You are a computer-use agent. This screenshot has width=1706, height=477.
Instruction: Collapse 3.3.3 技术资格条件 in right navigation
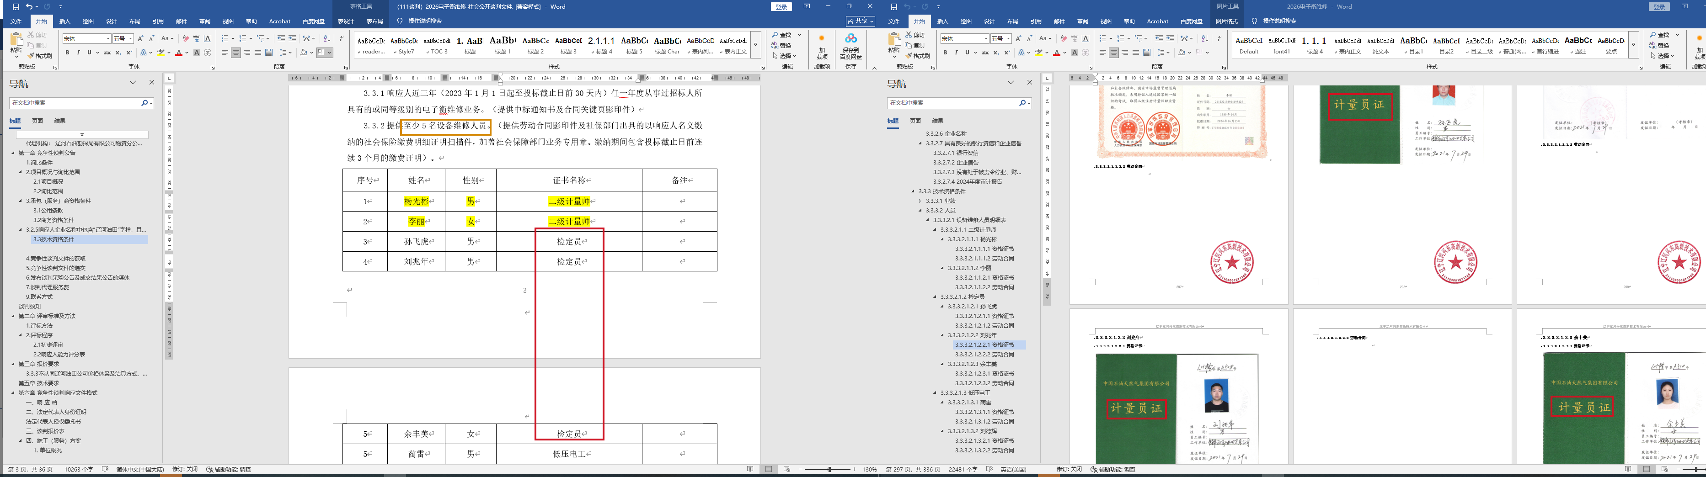[913, 191]
